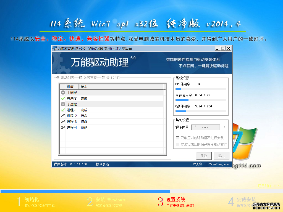Image resolution: width=283 pixels, height=212 pixels.
Task: Select the 驱动列表 radio button
Action: pos(58,78)
